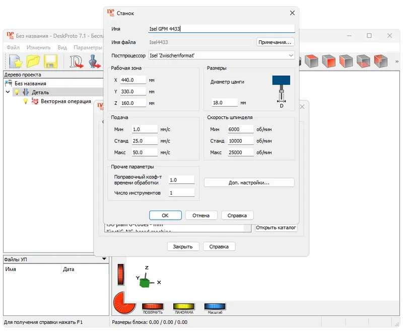Select the top view cube icon

(311, 61)
